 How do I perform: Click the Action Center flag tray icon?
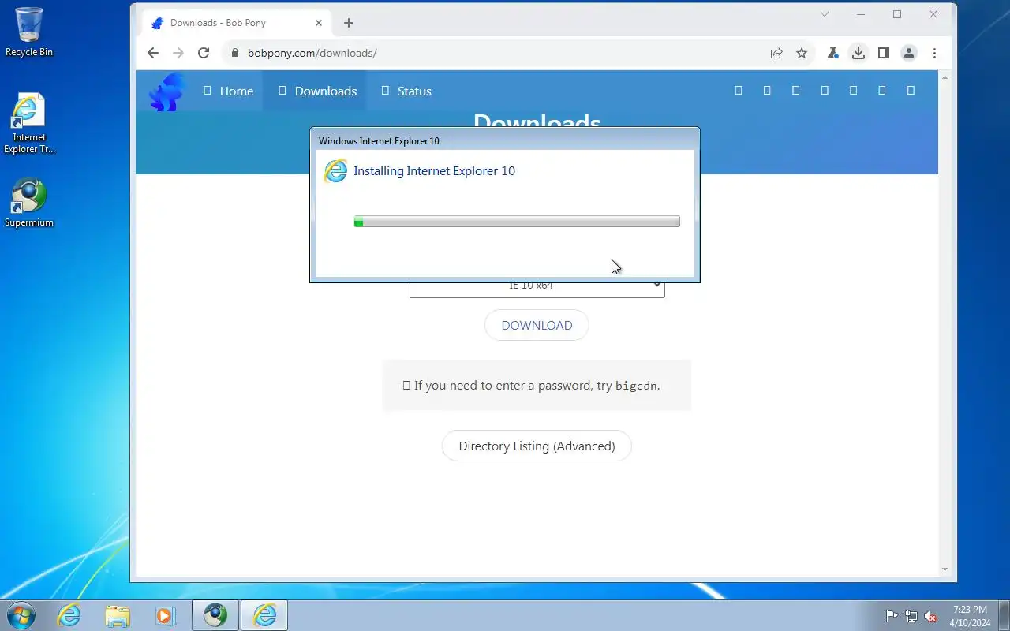[x=892, y=616]
